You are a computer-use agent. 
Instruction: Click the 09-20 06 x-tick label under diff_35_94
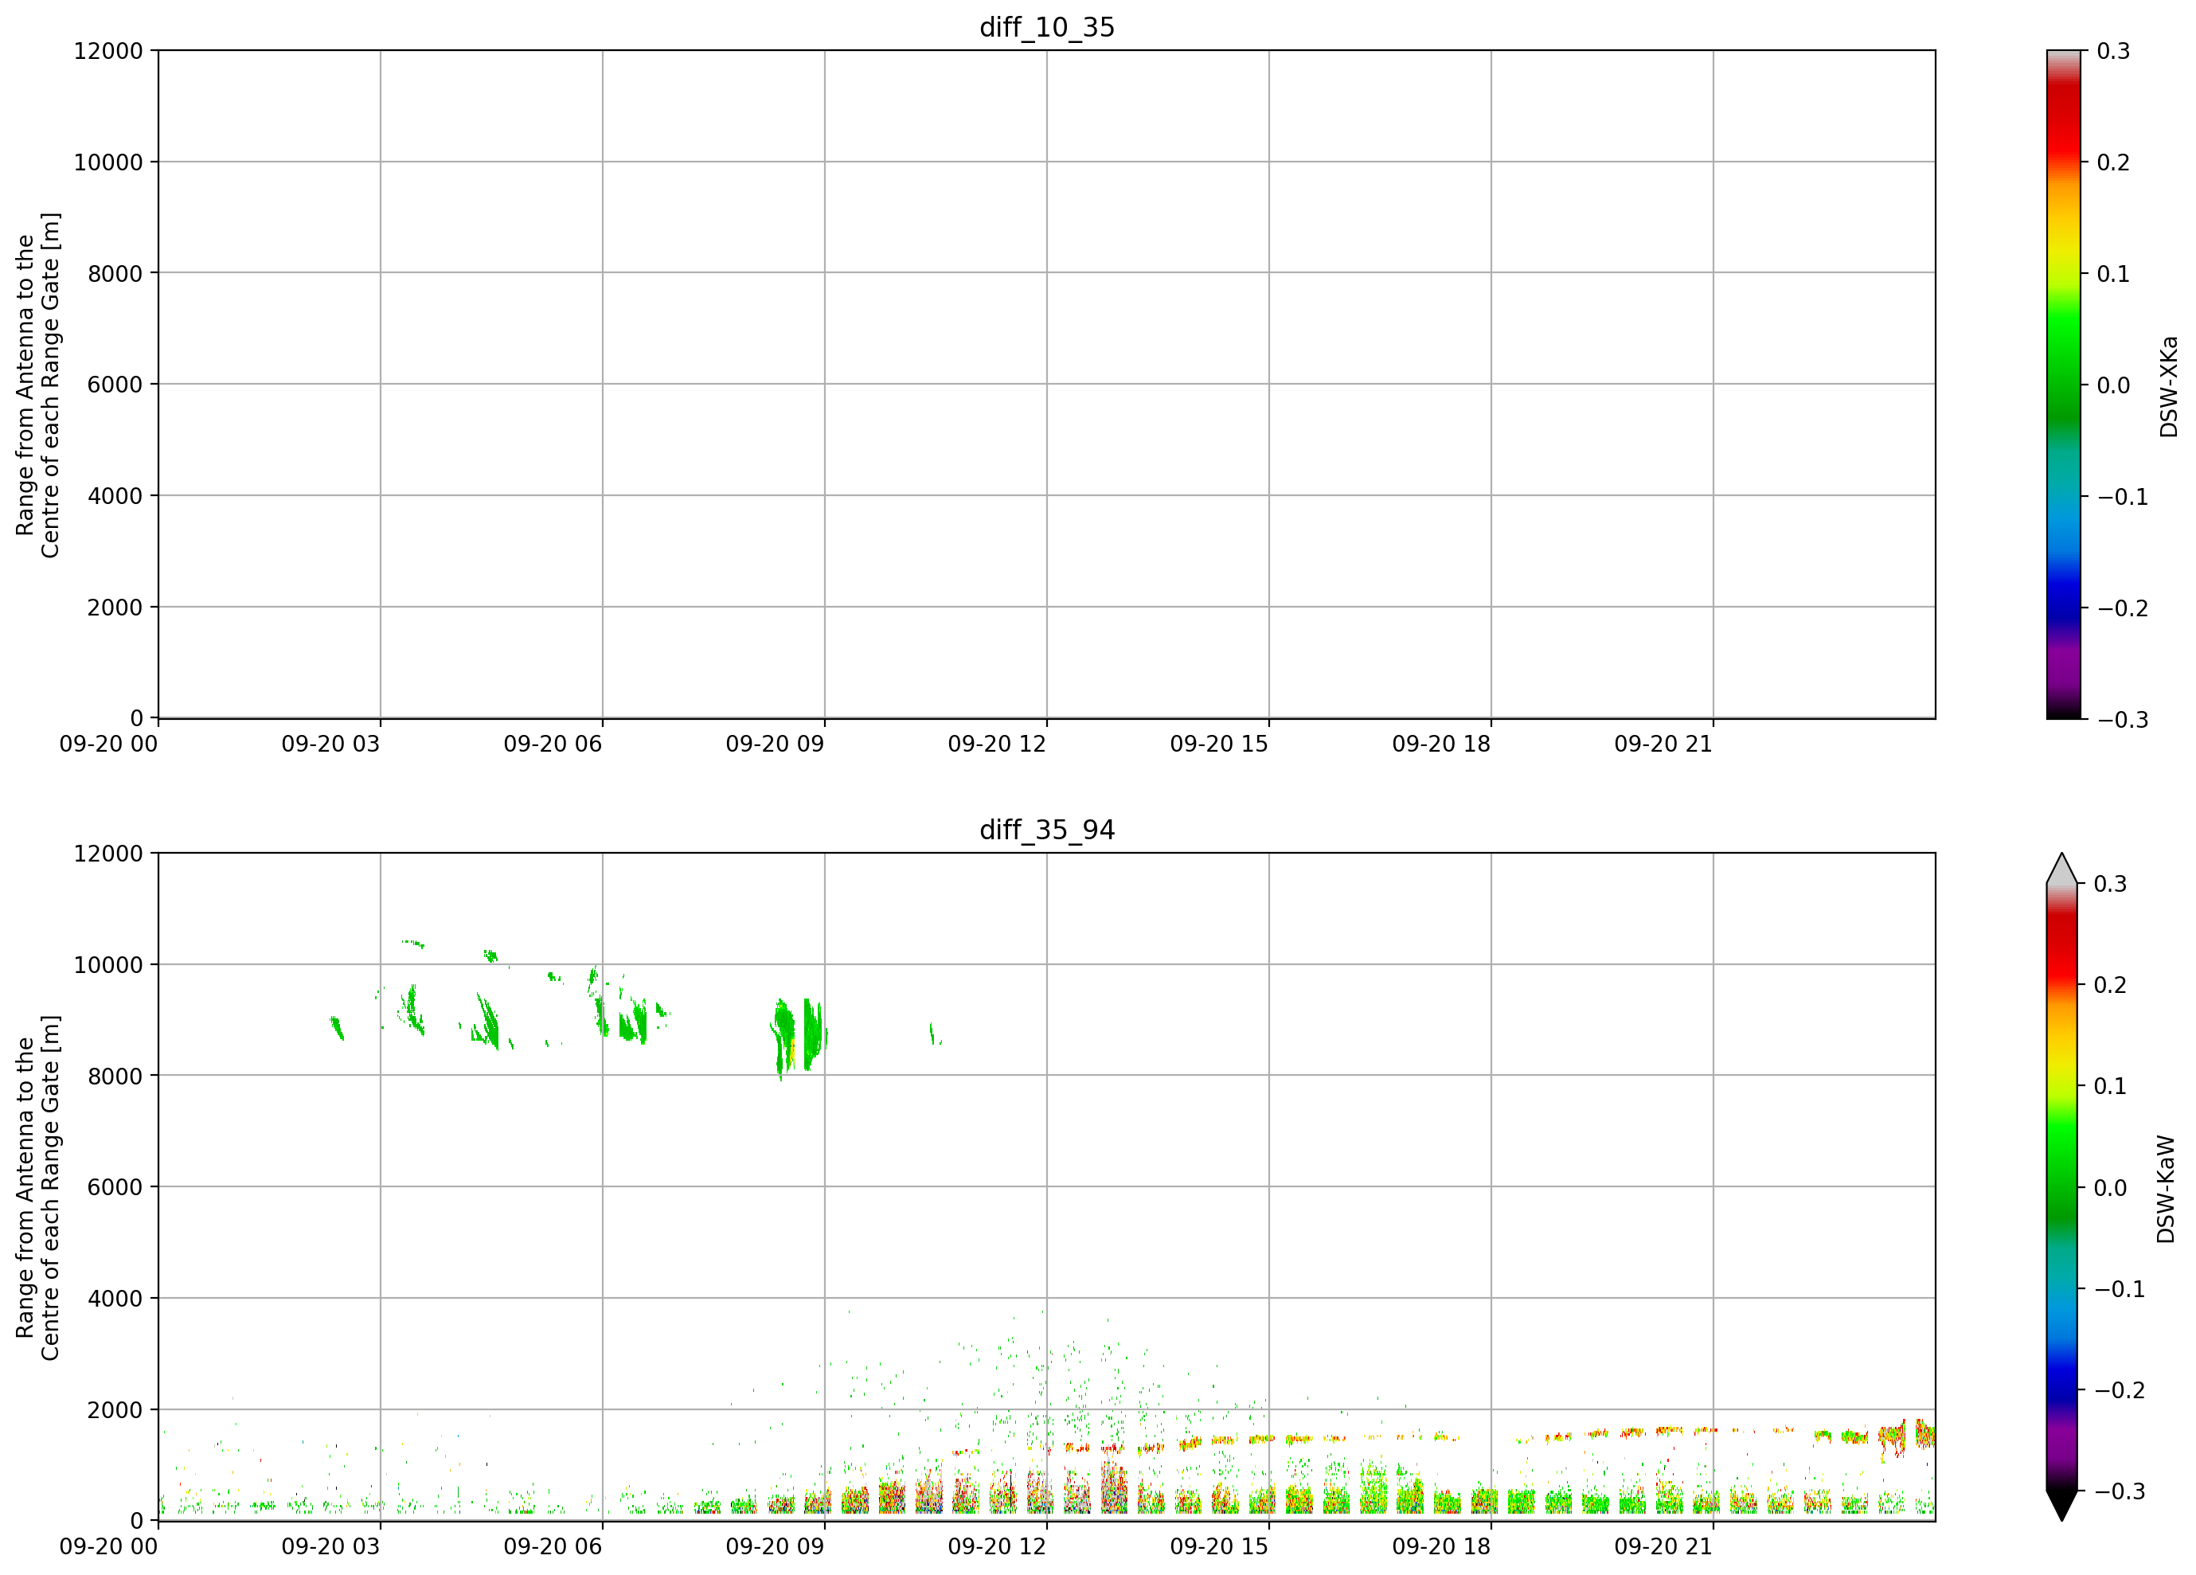click(553, 1546)
